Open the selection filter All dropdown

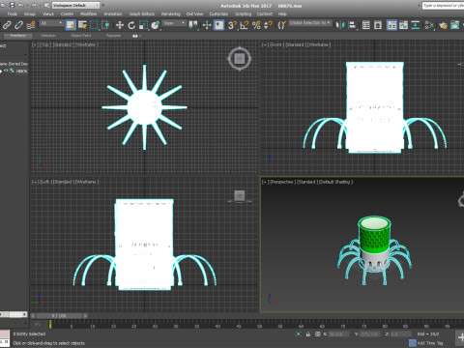point(51,23)
